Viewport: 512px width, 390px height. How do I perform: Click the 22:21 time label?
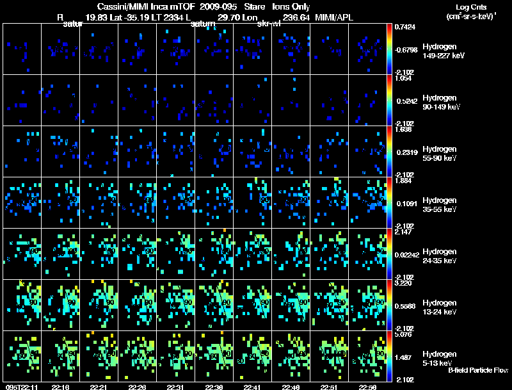click(x=99, y=387)
